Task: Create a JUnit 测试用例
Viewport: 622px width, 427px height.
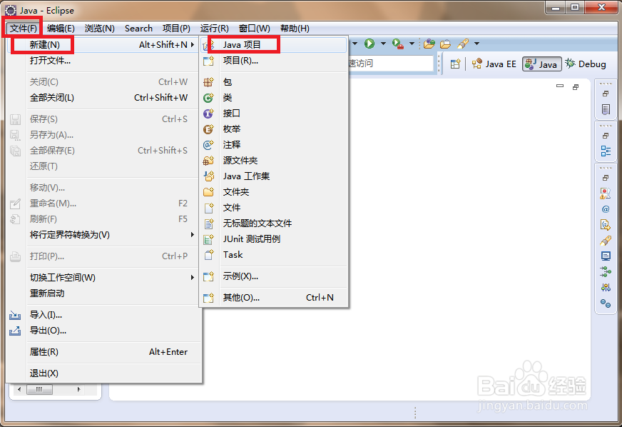Action: coord(273,238)
